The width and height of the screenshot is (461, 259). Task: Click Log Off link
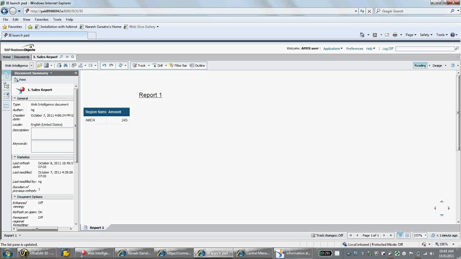coord(388,49)
